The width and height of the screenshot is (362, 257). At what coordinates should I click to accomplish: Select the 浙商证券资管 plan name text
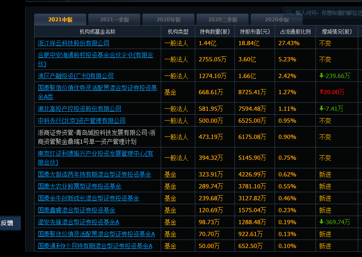(x=96, y=137)
